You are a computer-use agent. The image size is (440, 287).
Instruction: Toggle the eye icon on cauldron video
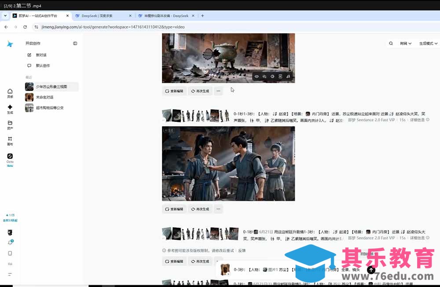(257, 77)
